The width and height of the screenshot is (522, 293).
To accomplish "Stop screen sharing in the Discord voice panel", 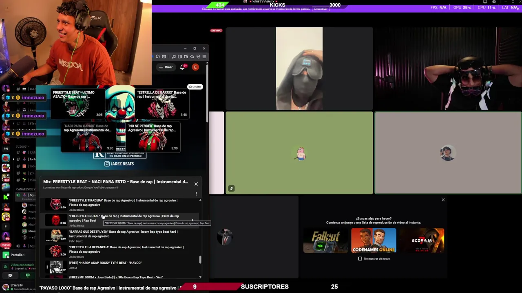I will pyautogui.click(x=28, y=275).
